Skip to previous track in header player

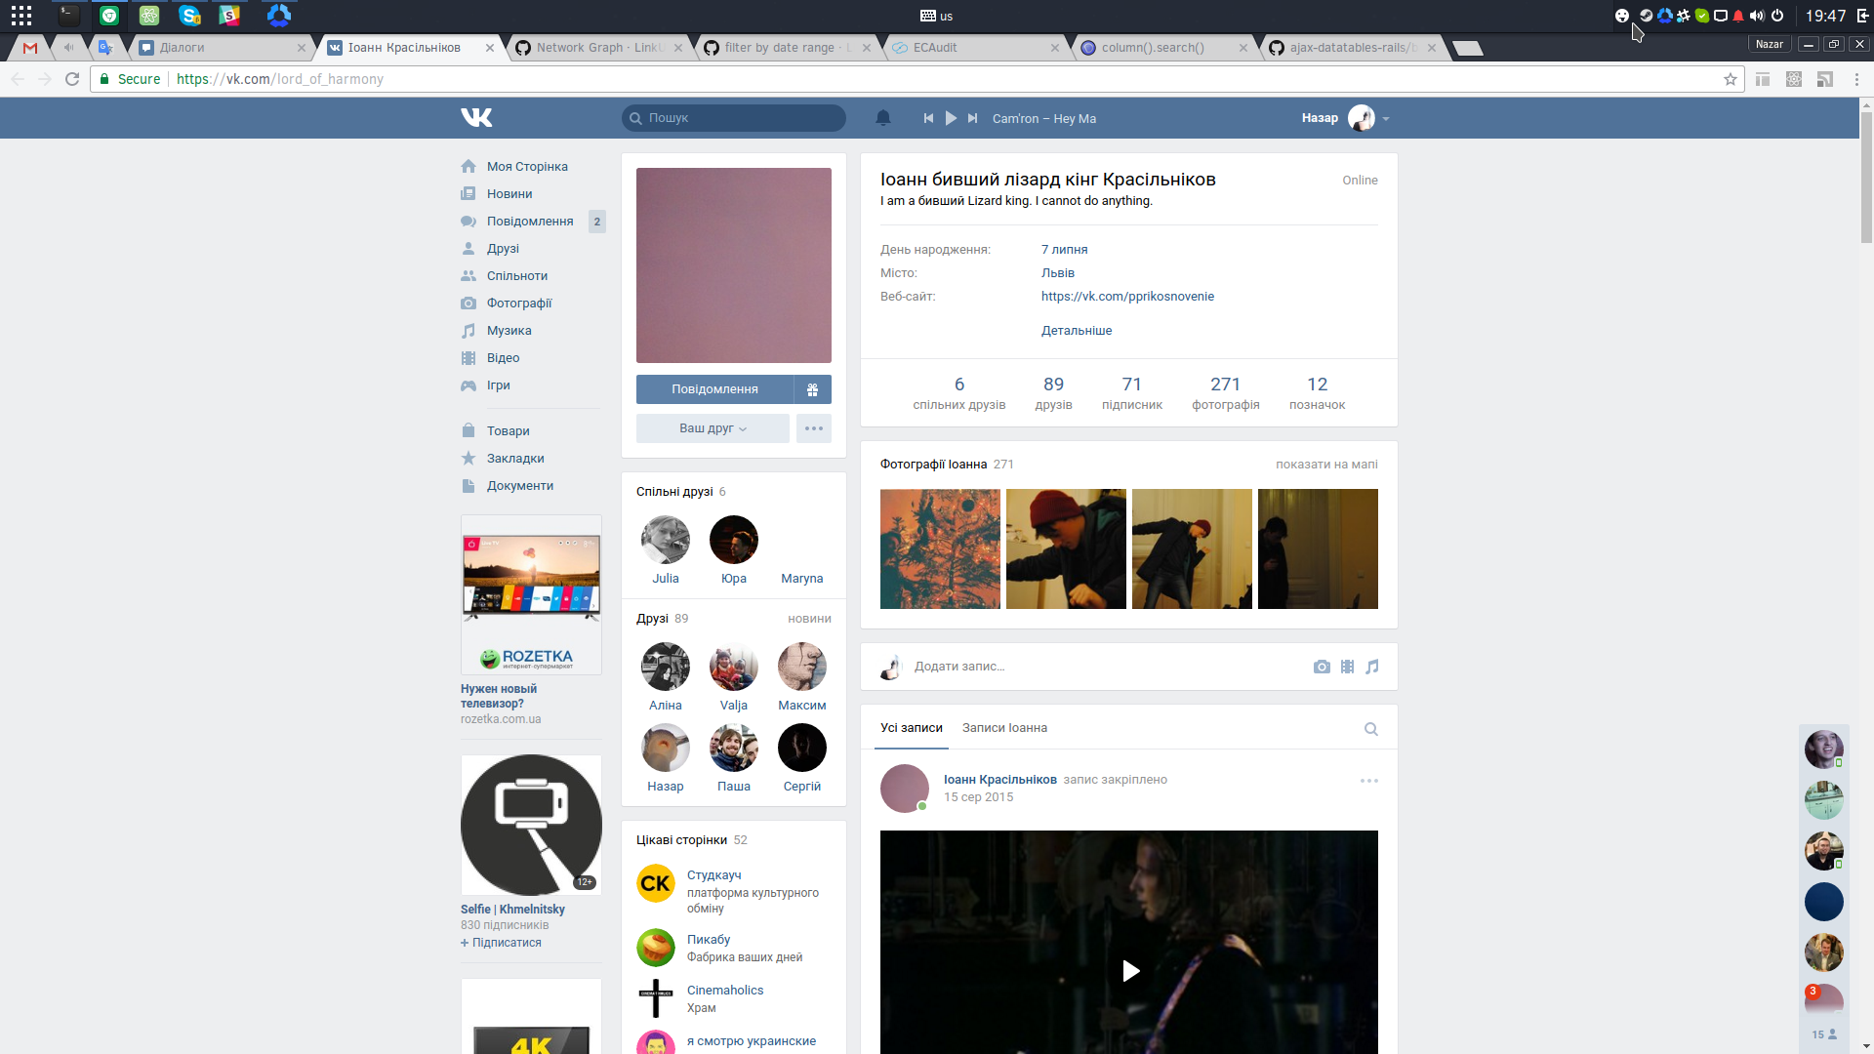[x=928, y=118]
